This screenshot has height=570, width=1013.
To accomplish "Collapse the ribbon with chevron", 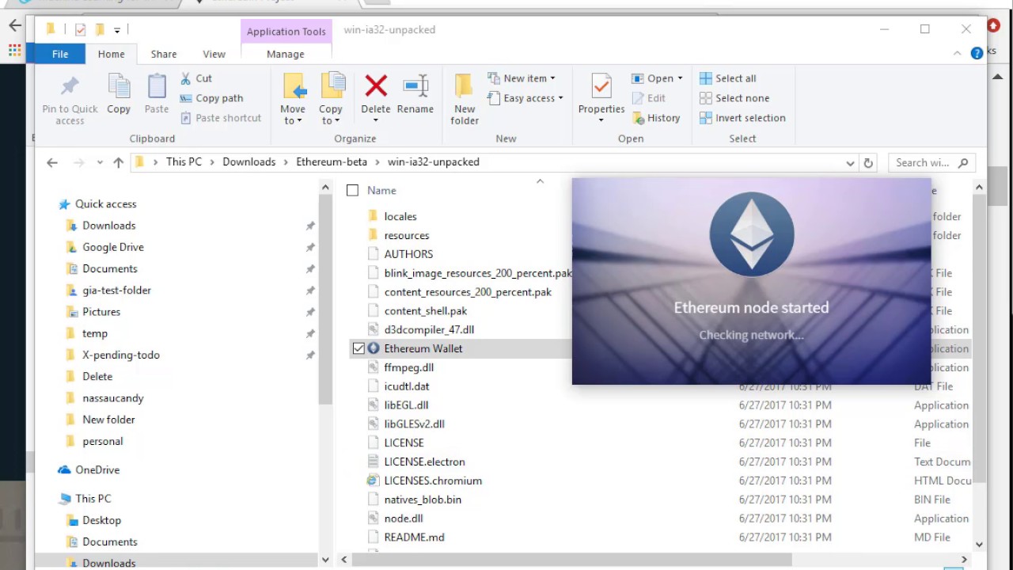I will click(x=958, y=54).
